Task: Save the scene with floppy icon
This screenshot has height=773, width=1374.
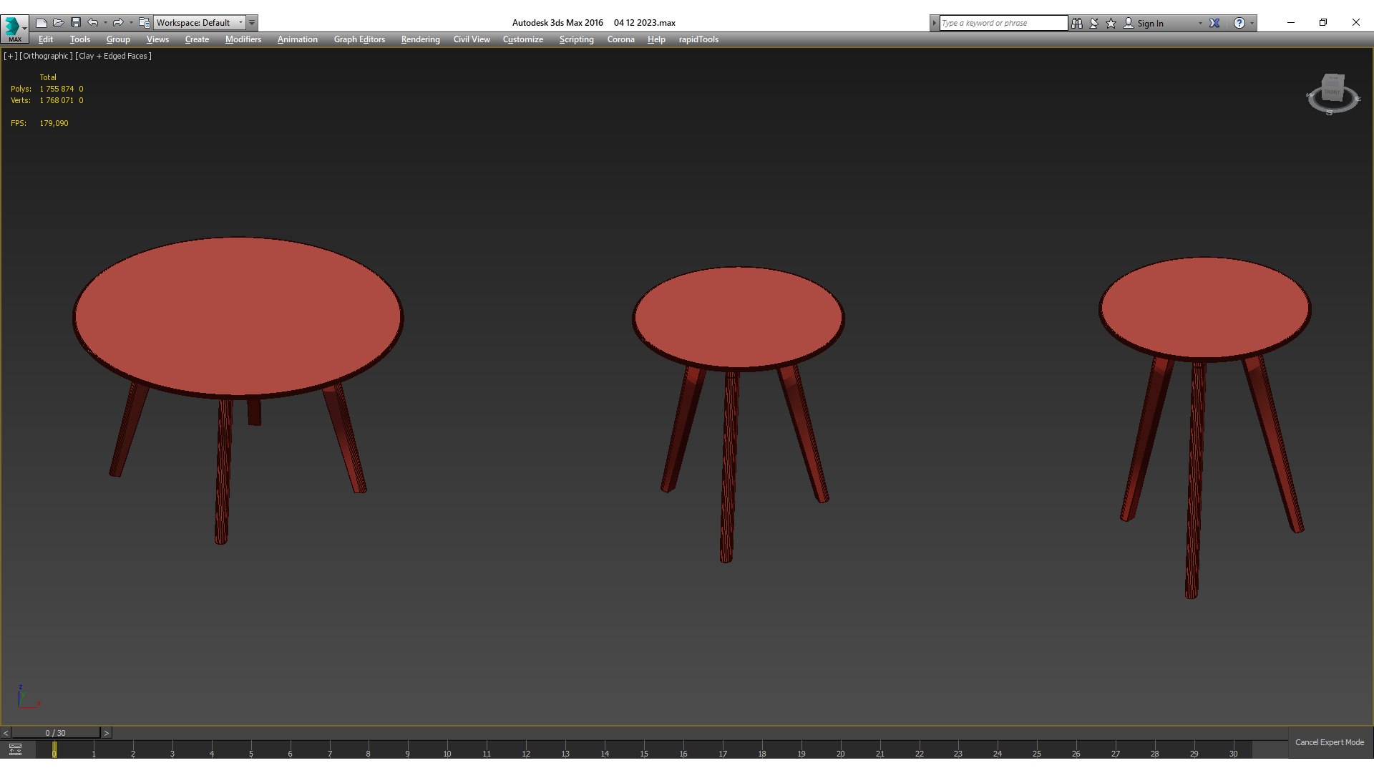Action: 75,23
